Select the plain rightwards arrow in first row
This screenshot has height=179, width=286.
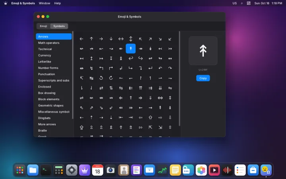[101, 39]
